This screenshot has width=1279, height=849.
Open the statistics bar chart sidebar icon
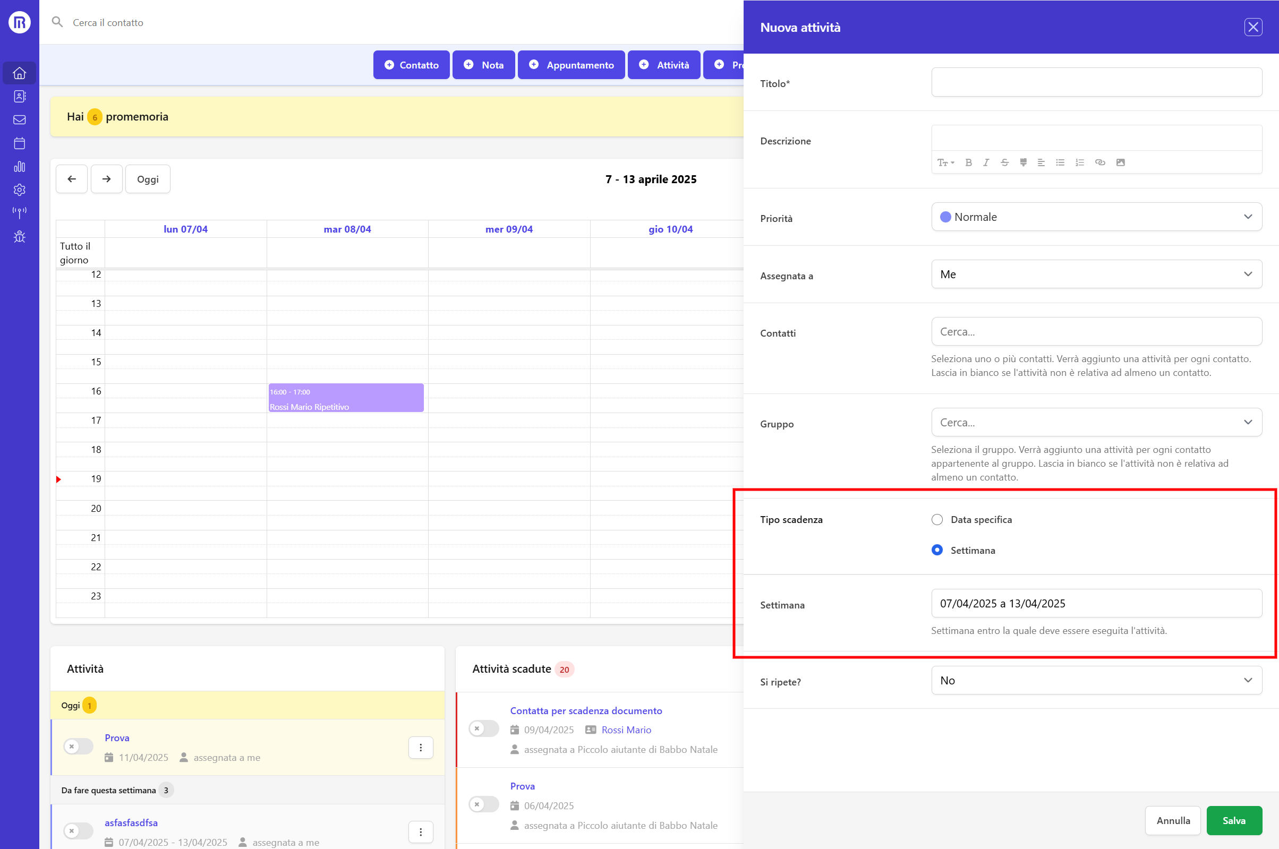click(20, 166)
